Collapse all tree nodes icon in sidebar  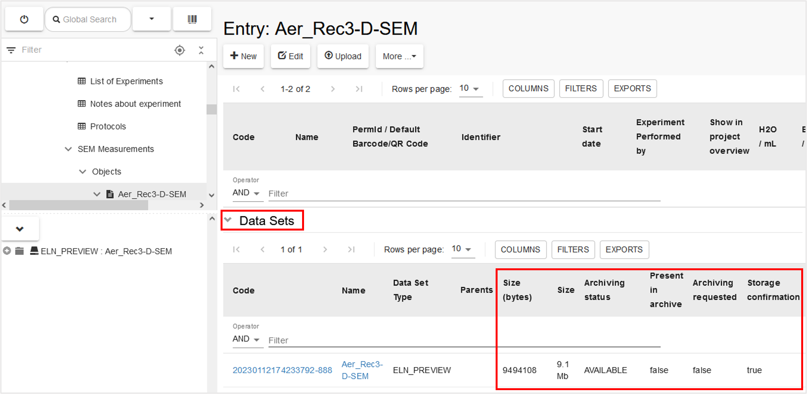[201, 50]
